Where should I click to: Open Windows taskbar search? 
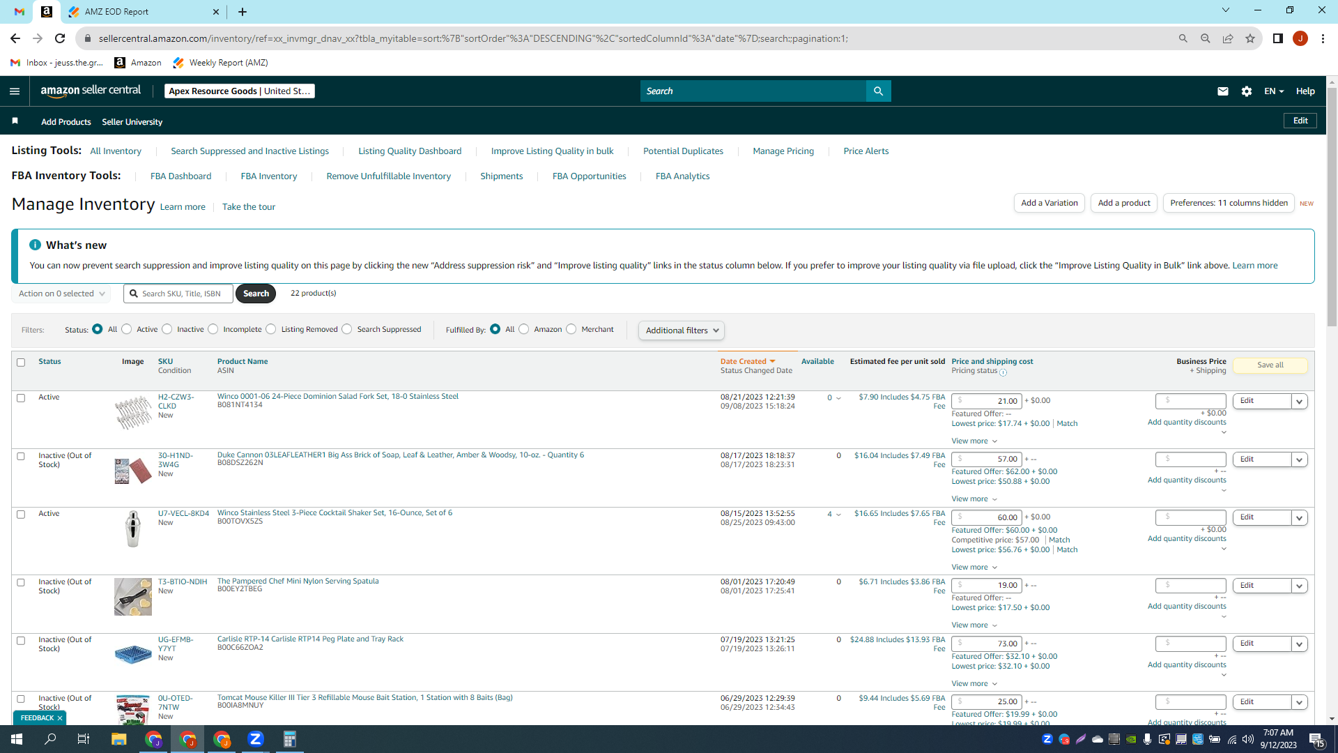(50, 739)
